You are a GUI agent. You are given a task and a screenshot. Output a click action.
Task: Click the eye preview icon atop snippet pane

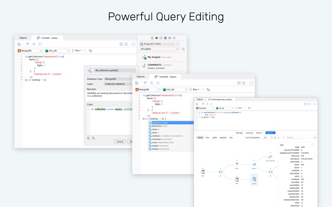[156, 38]
